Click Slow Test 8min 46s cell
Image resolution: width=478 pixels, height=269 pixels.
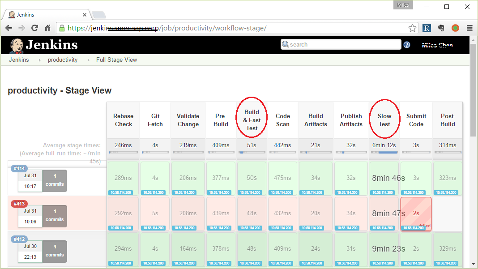pyautogui.click(x=384, y=179)
